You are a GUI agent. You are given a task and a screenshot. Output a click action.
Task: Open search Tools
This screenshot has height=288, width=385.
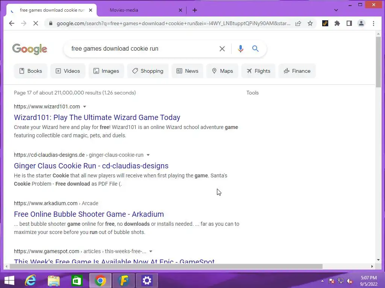pyautogui.click(x=252, y=93)
